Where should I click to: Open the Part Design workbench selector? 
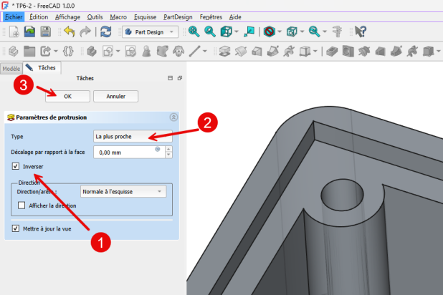point(151,32)
